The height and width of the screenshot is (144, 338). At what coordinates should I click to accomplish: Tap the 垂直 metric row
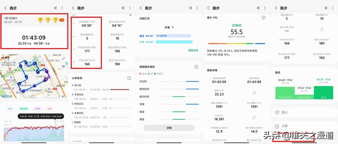pyautogui.click(x=169, y=112)
